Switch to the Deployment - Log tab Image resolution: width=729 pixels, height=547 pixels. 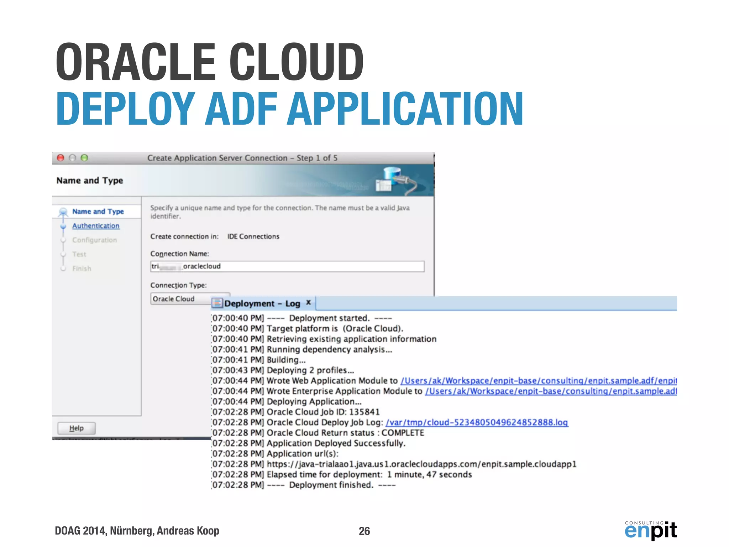coord(262,303)
